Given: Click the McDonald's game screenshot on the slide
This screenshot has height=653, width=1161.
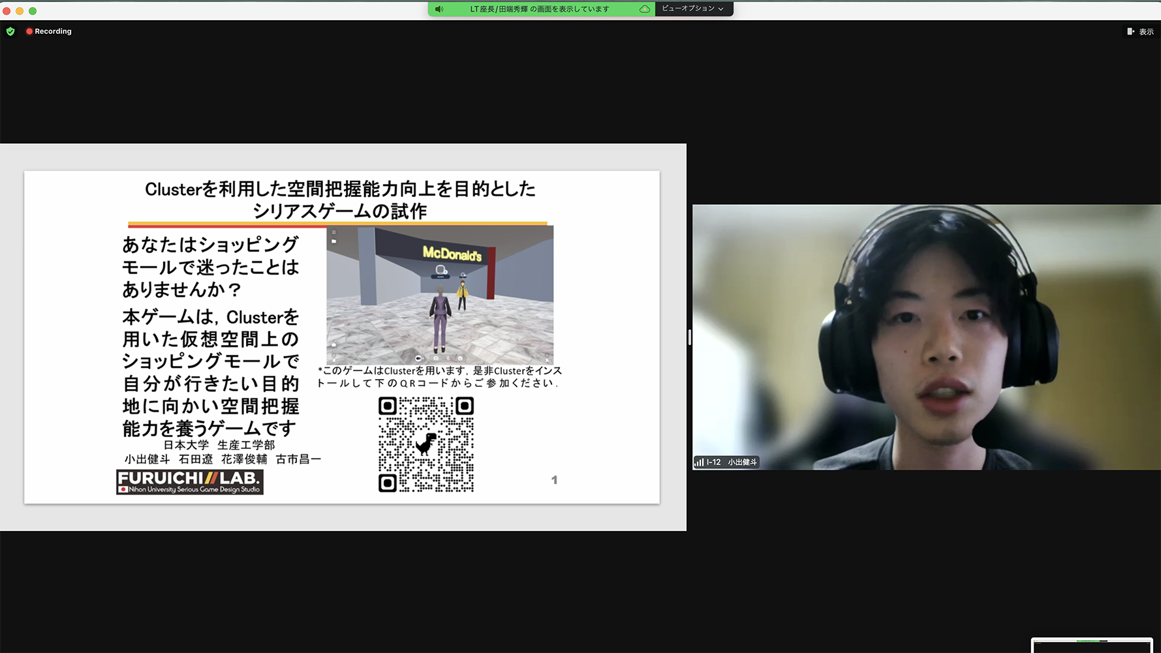Looking at the screenshot, I should (440, 295).
